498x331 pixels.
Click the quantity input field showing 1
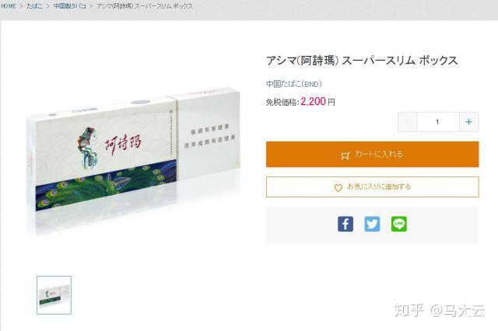[438, 122]
